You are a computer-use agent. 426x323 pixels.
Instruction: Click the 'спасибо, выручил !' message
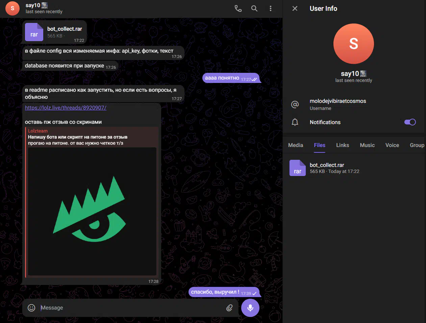(224, 292)
